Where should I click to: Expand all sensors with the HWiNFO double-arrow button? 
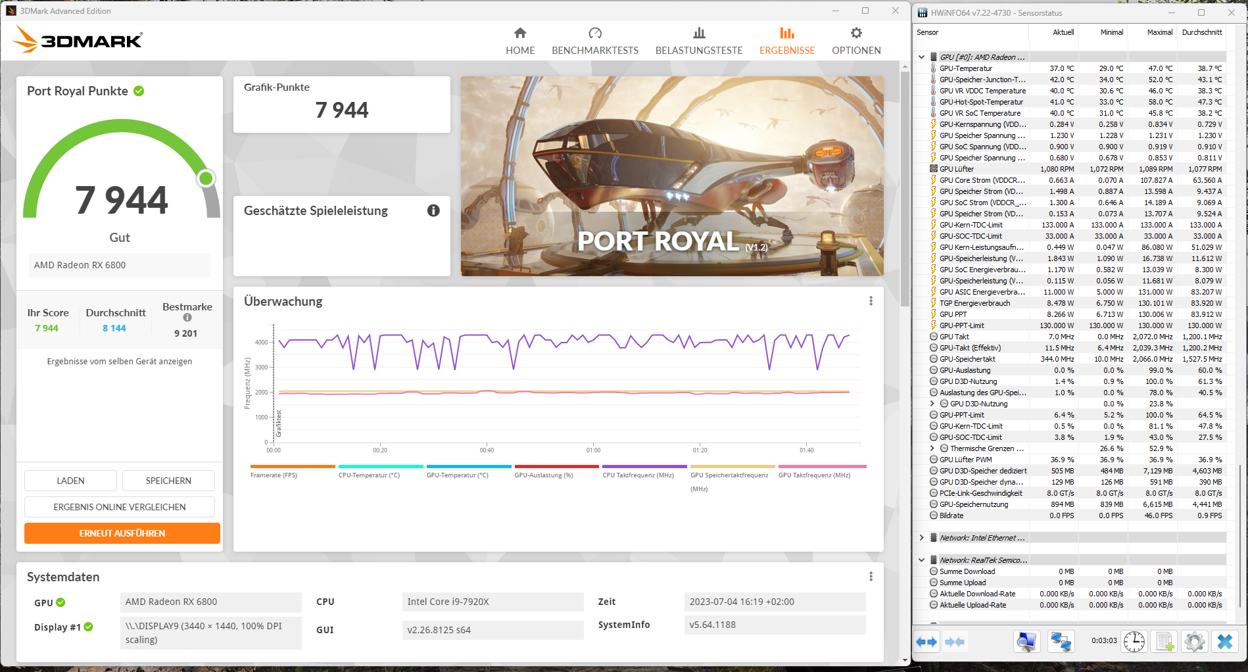926,642
